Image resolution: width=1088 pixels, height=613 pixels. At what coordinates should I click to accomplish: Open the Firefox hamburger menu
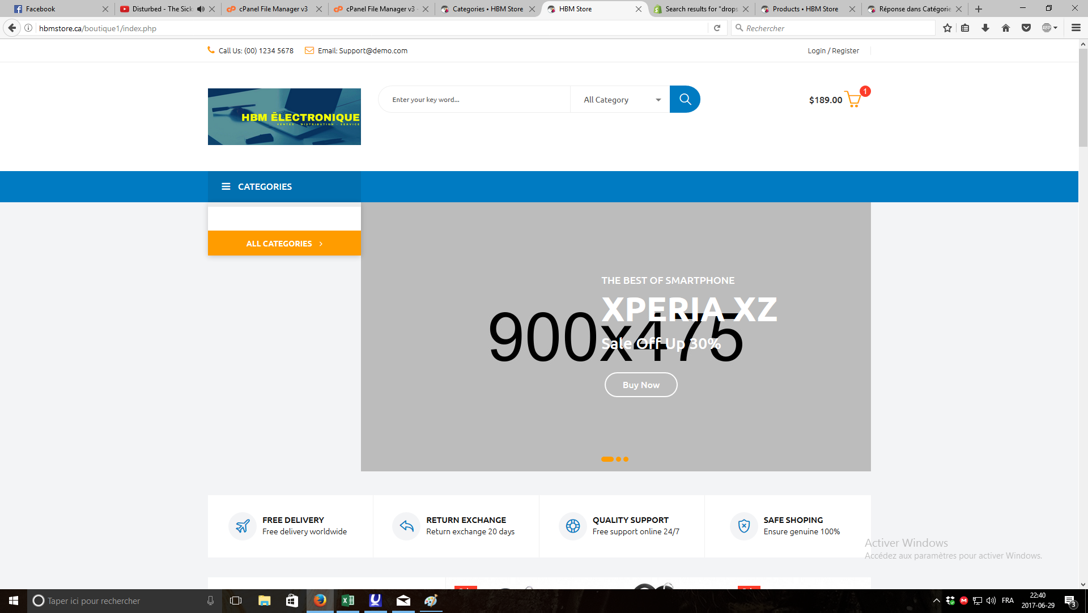coord(1076,28)
